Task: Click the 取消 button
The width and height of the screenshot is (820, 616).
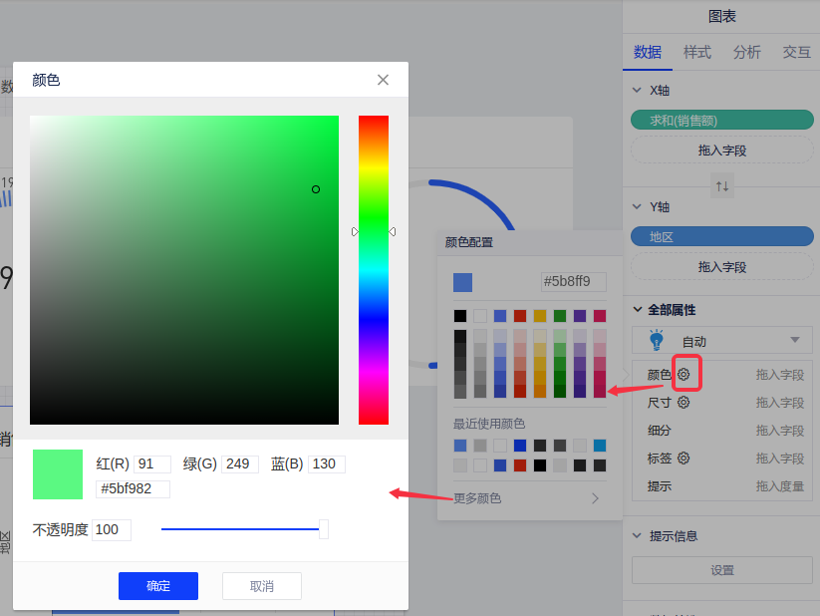Action: (262, 586)
